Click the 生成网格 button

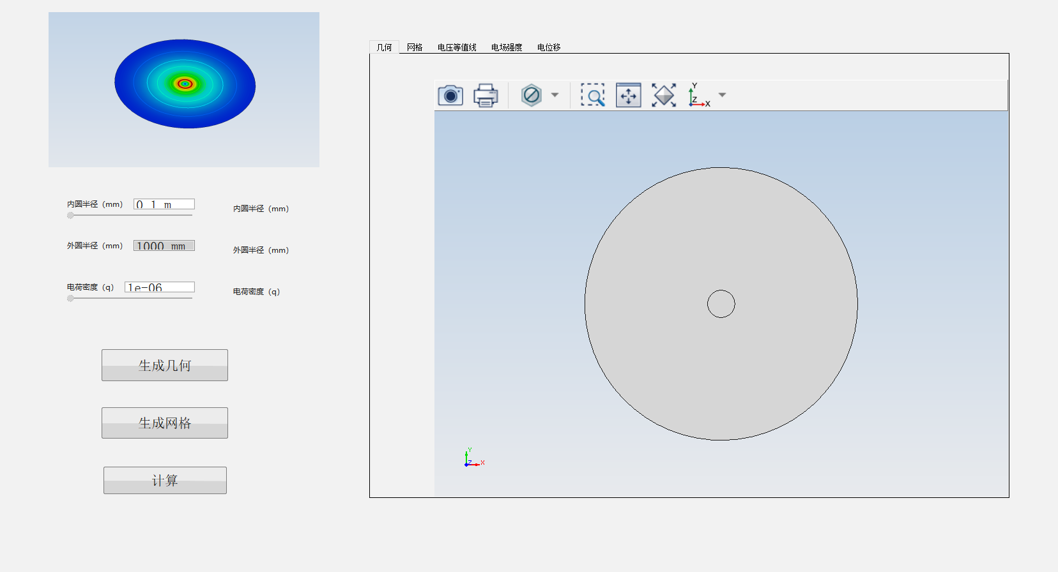coord(165,423)
